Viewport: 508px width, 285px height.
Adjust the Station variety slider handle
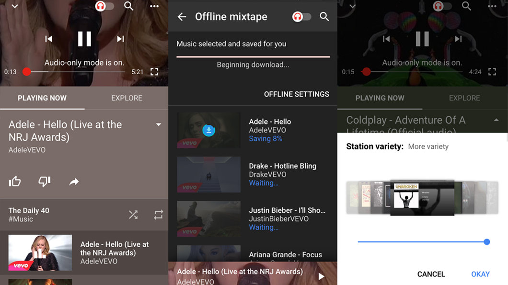[x=486, y=241]
